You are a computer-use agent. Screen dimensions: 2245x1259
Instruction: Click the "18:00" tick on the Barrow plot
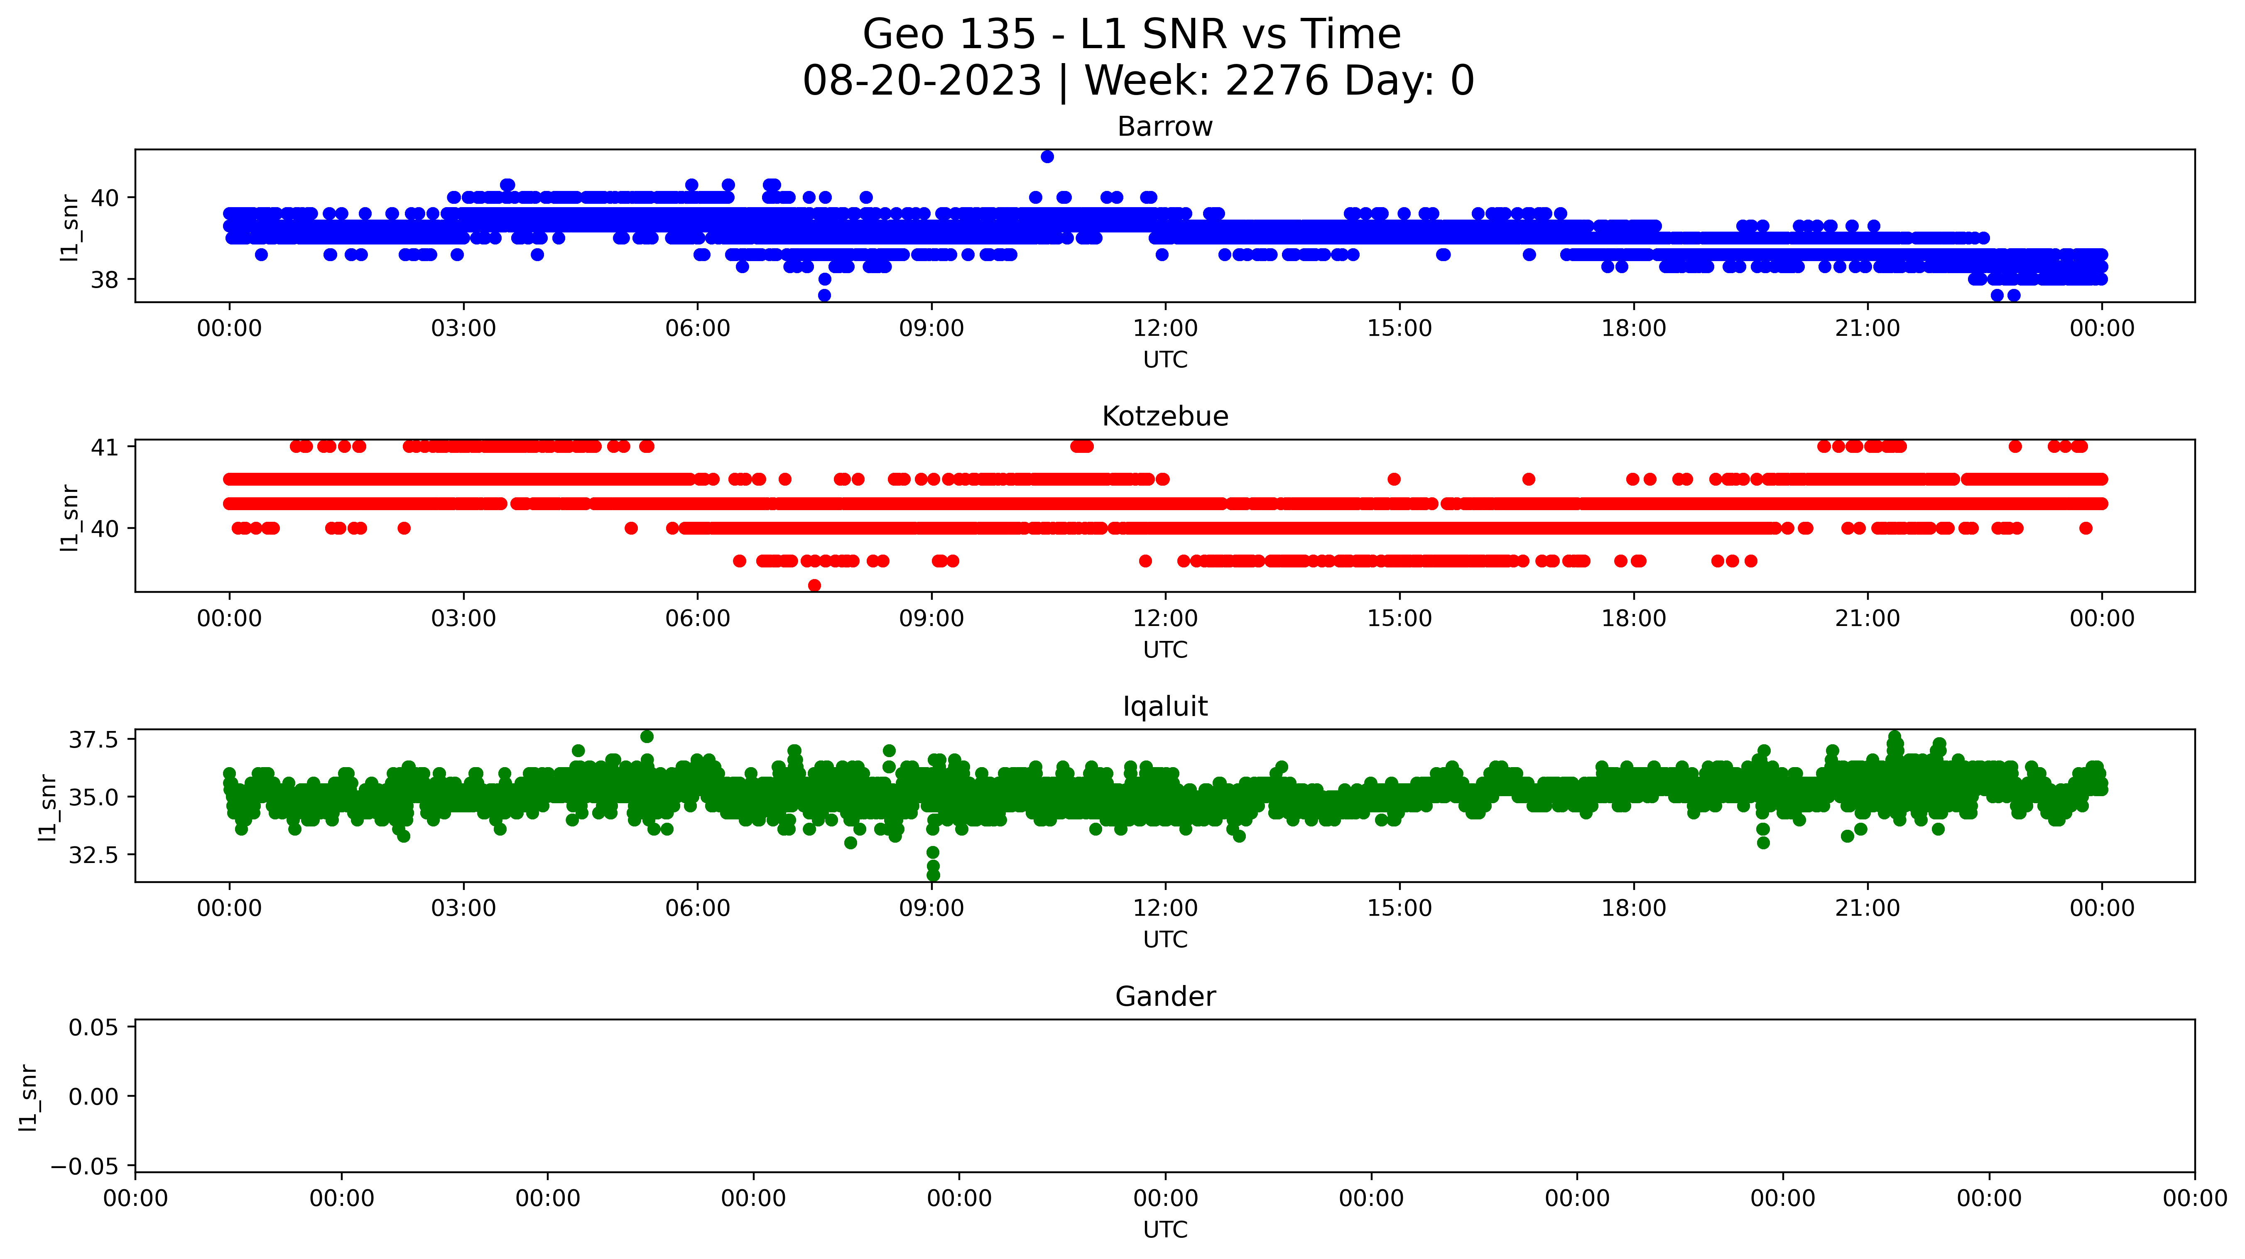[x=1633, y=329]
